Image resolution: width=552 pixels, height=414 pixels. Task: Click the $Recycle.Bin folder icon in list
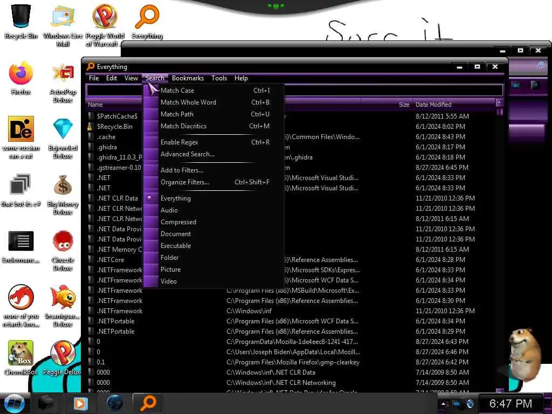pos(91,126)
